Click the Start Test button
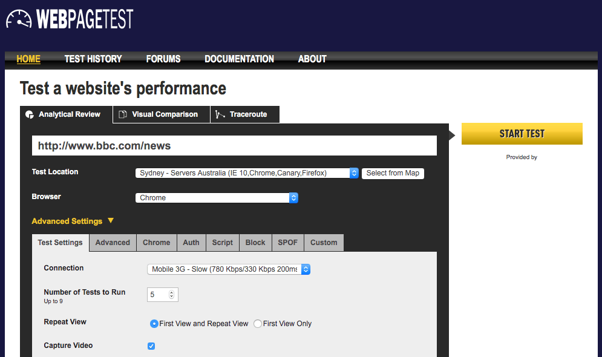Screen dimensions: 602x357 522,134
